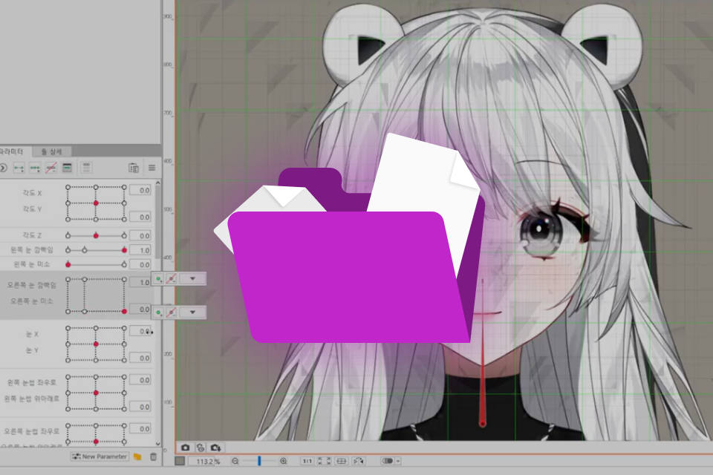Click the flip canvas horizontally icon

[358, 461]
